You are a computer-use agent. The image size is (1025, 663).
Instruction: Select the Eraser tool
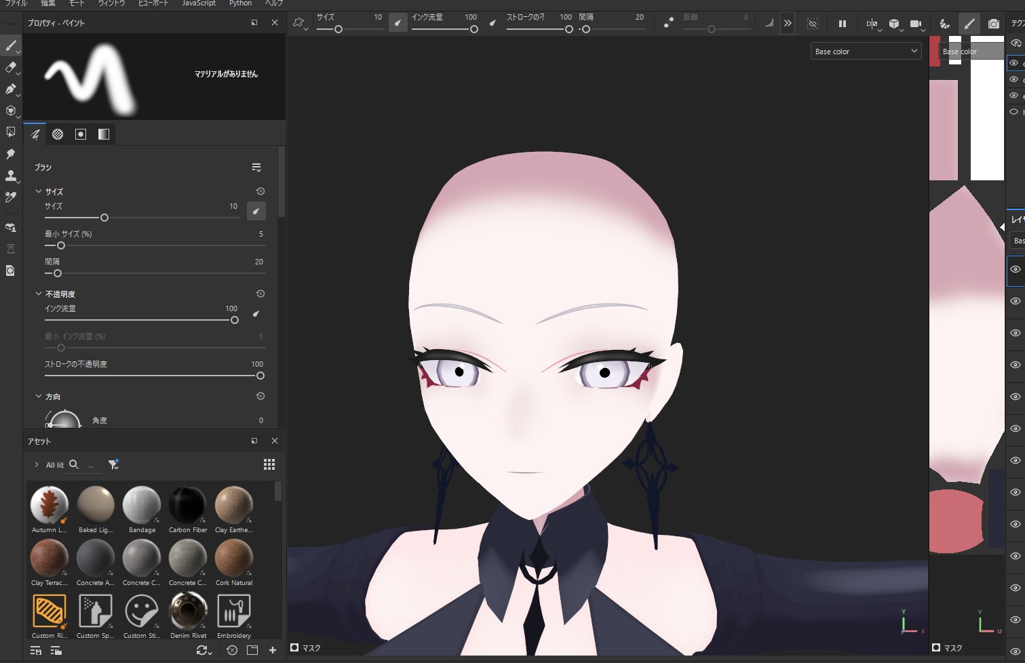pyautogui.click(x=11, y=68)
